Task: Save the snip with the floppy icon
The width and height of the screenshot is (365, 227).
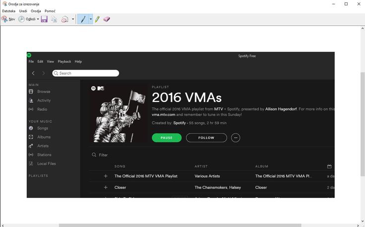Action: (x=44, y=19)
